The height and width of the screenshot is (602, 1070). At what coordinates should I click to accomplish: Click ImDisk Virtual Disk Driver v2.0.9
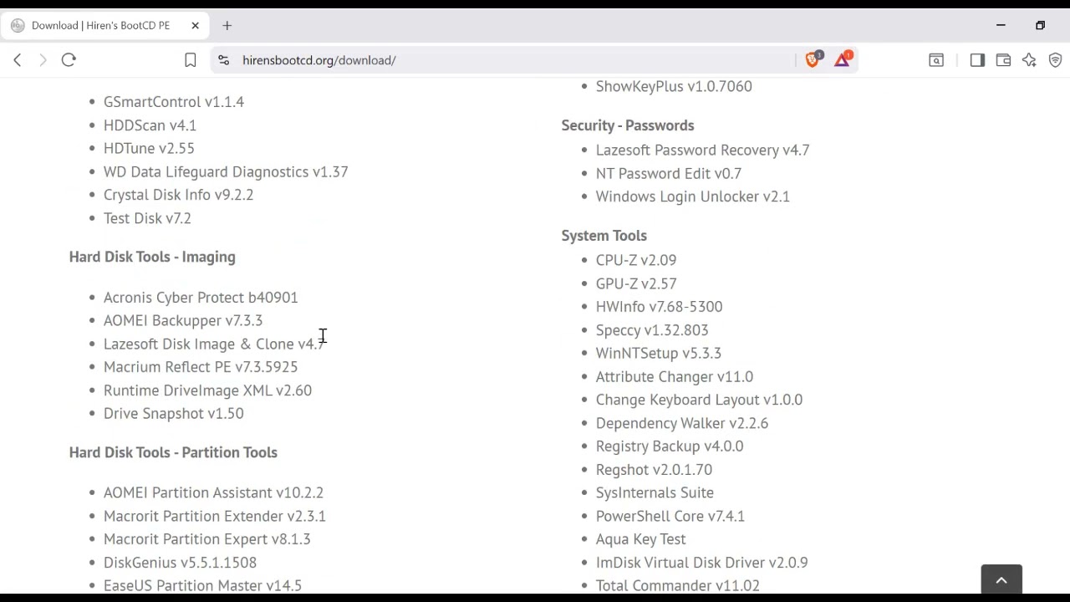click(x=701, y=563)
